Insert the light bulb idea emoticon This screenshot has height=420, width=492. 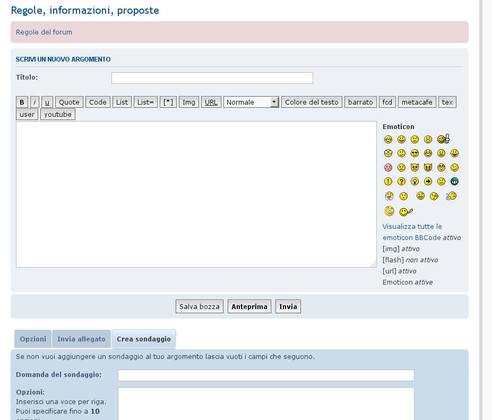pos(415,182)
